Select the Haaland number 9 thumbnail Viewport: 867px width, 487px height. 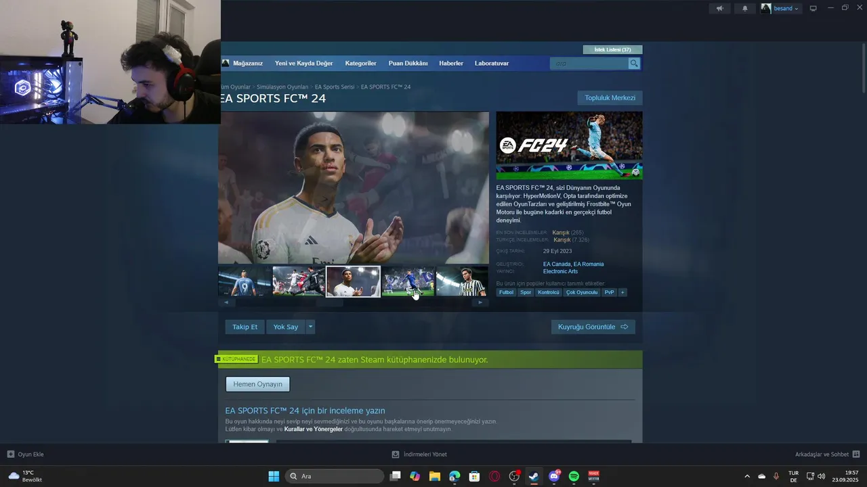[x=245, y=281]
